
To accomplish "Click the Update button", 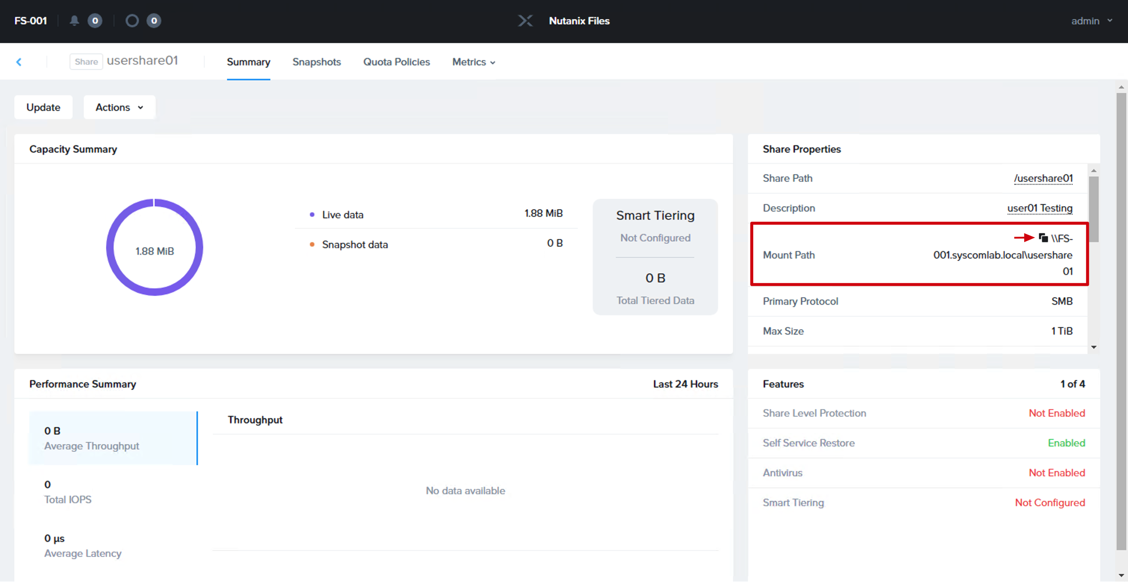I will pos(43,107).
